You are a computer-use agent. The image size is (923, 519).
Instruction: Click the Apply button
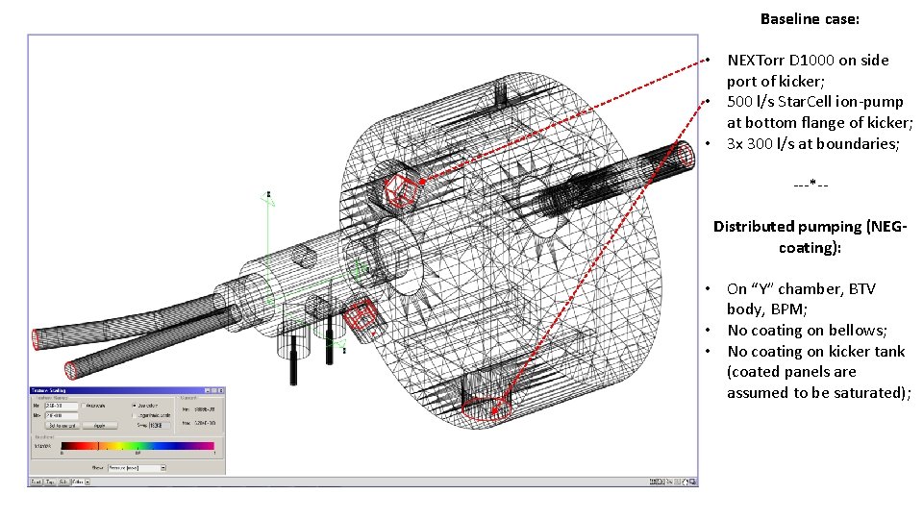[100, 426]
